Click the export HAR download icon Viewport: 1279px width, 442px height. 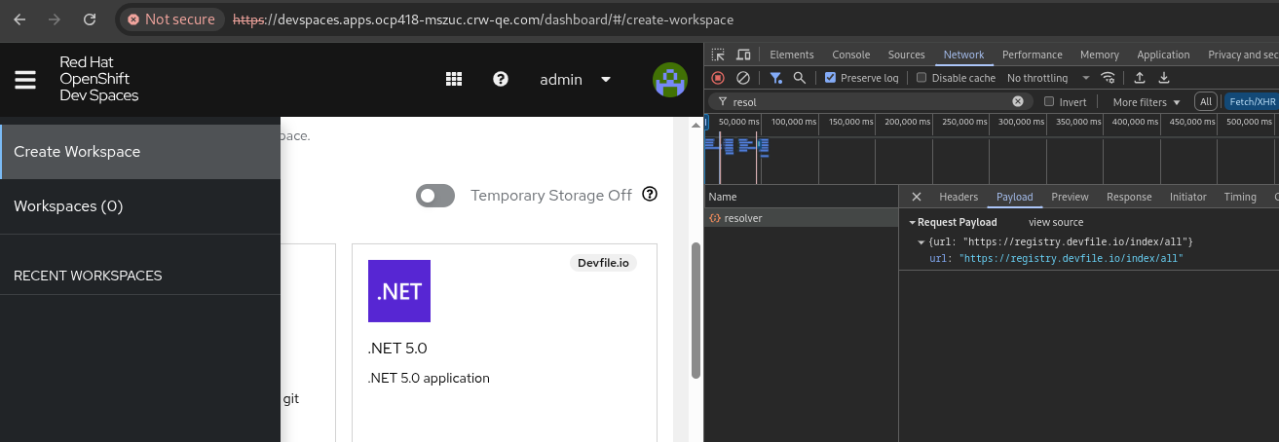pyautogui.click(x=1163, y=78)
